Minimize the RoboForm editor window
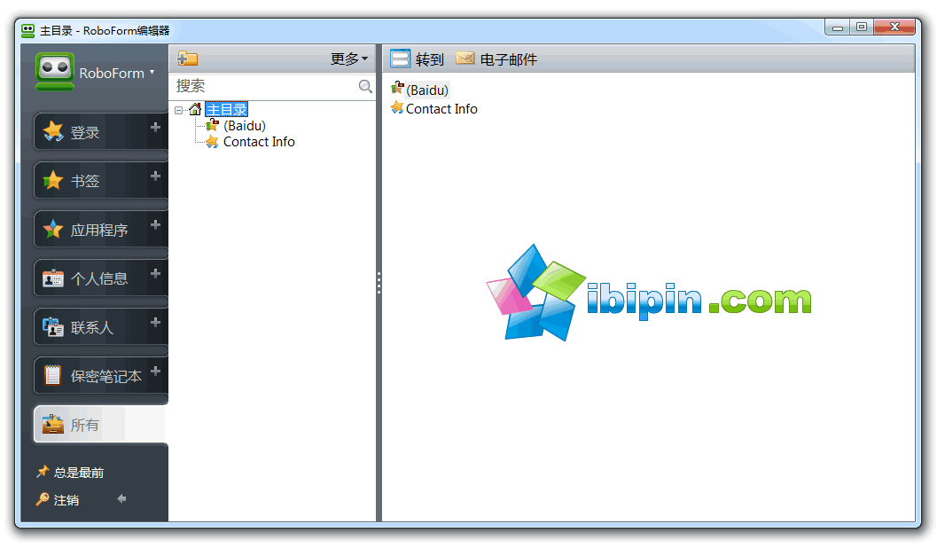 pyautogui.click(x=837, y=27)
